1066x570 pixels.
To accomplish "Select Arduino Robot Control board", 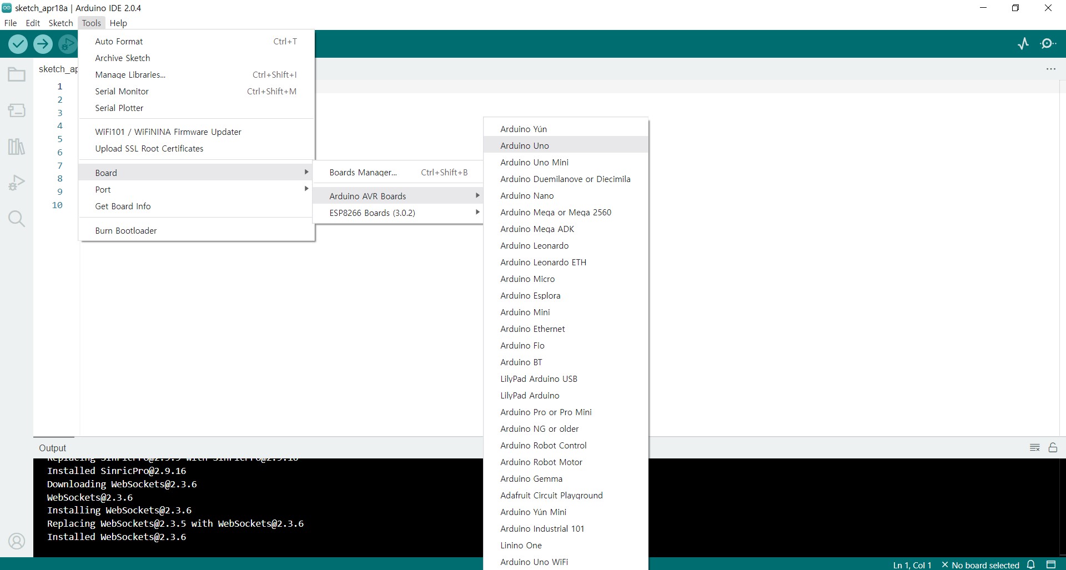I will pos(566,445).
